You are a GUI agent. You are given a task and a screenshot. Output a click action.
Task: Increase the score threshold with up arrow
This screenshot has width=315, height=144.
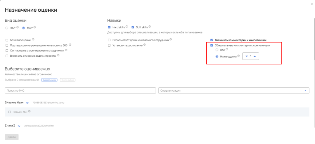coord(254,56)
